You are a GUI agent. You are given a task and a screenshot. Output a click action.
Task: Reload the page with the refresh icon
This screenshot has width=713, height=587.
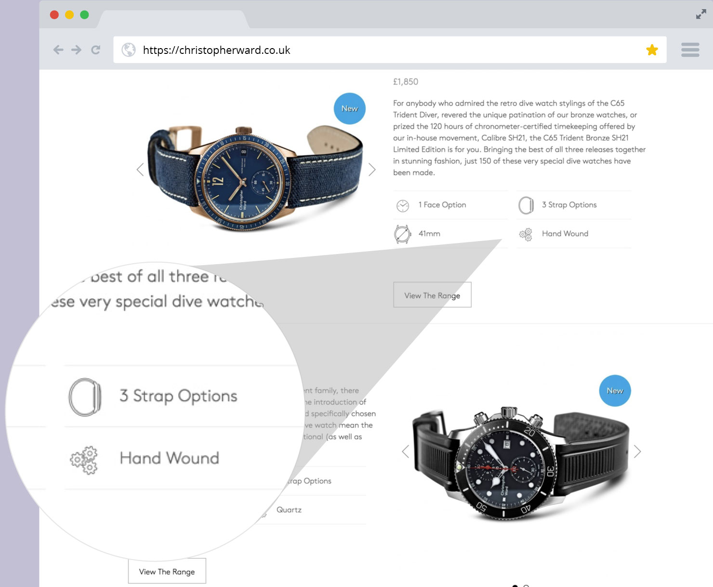96,50
